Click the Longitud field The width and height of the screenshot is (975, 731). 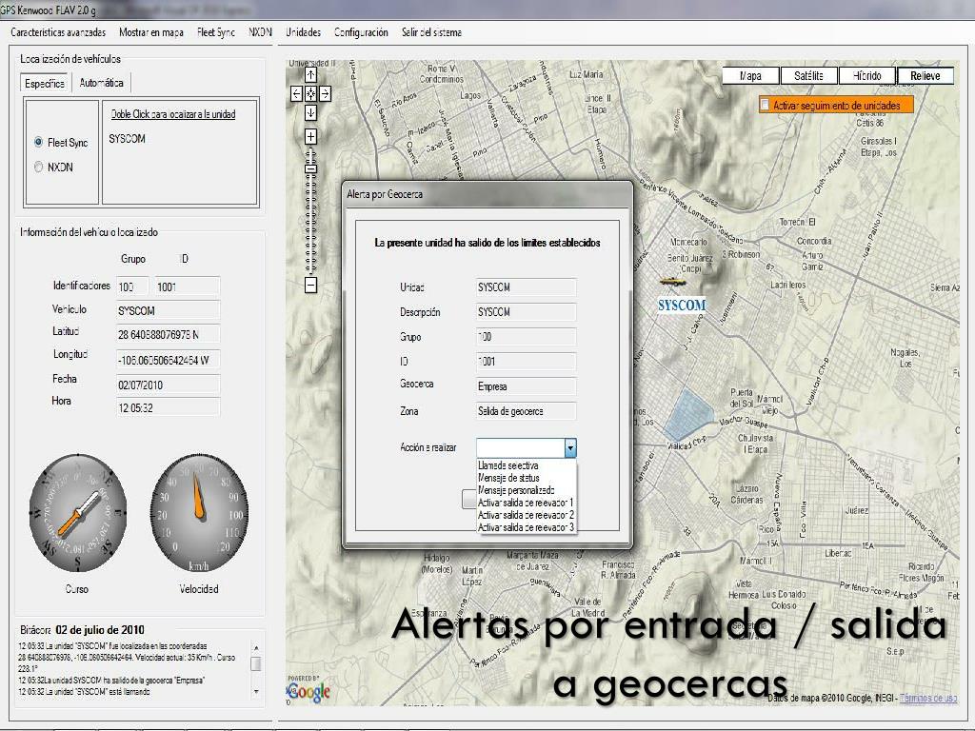click(x=168, y=359)
